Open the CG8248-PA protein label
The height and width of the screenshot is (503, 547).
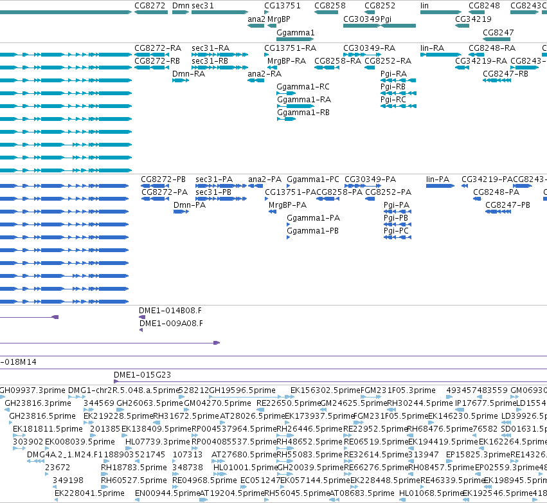[x=496, y=192]
